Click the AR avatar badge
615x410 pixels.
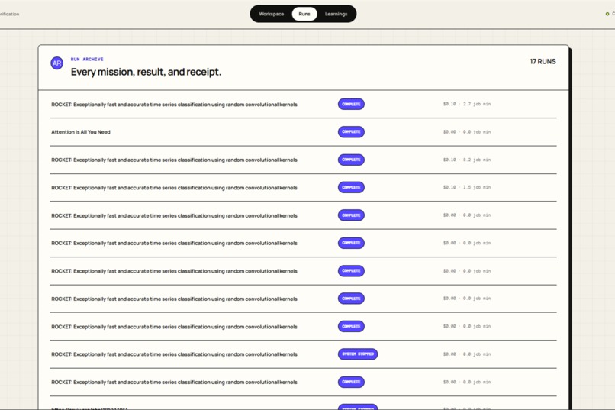click(57, 63)
